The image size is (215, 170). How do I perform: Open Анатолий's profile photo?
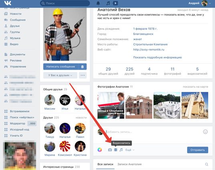click(65, 34)
